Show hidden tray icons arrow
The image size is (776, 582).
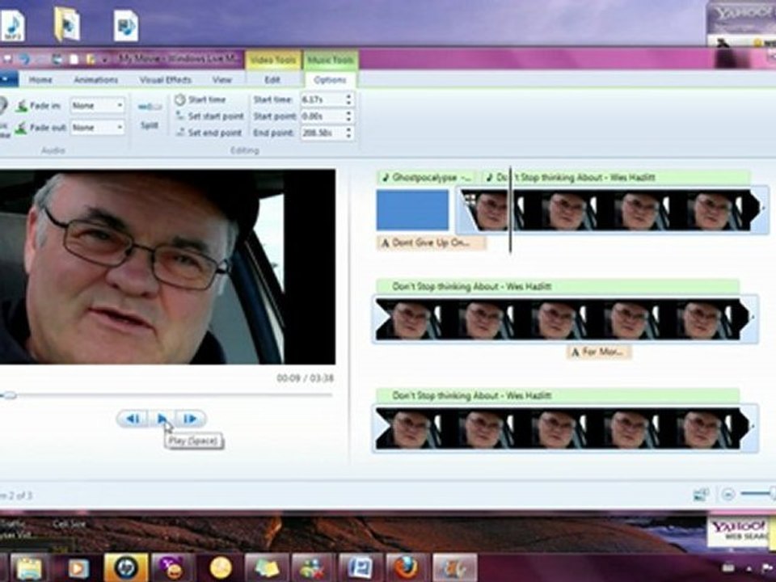pos(749,568)
